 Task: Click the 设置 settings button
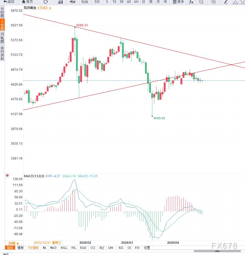coord(147,248)
